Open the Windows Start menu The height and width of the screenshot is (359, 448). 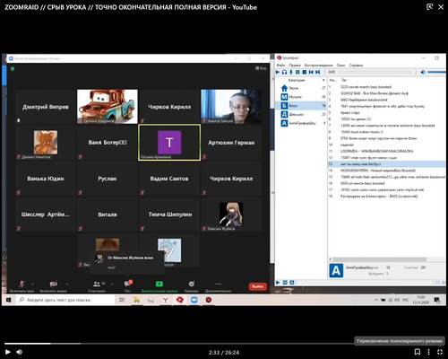(8, 300)
